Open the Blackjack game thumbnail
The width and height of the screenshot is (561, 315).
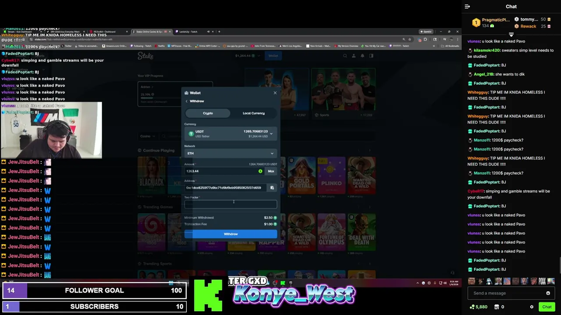(151, 175)
